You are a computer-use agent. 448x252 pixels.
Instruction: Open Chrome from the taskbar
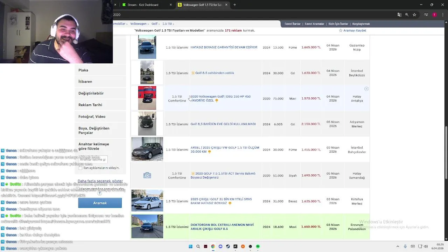(213, 246)
